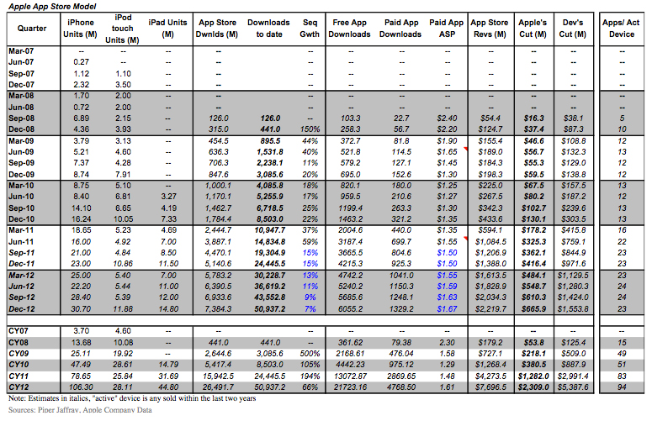Click Sep-12 growth value '9%'

(310, 297)
